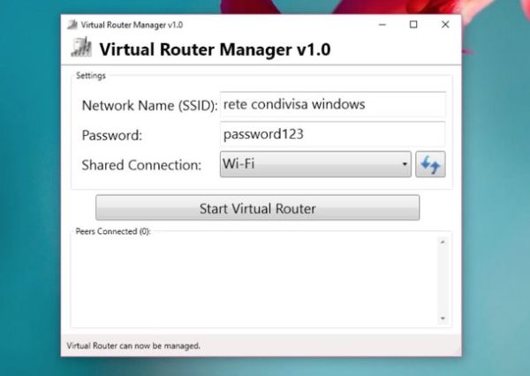Click the large Virtual Router logo icon

coord(81,47)
